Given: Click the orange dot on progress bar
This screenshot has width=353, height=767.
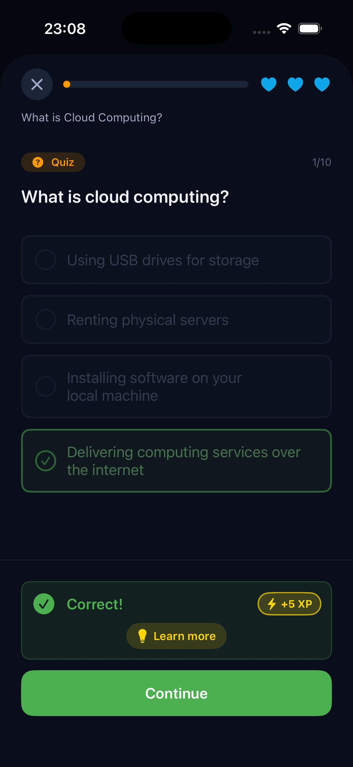Looking at the screenshot, I should pos(67,85).
